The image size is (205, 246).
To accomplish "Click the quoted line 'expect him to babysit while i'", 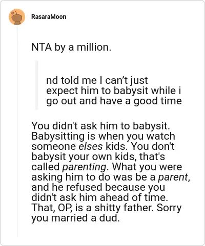I will pyautogui.click(x=114, y=91).
